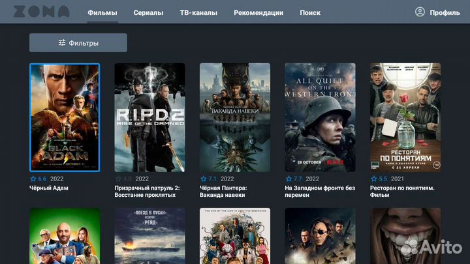Click the star icon beside rating 7.7
This screenshot has width=470, height=264.
pos(289,179)
